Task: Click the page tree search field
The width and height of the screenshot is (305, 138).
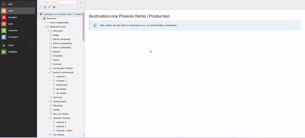Action: point(58,2)
